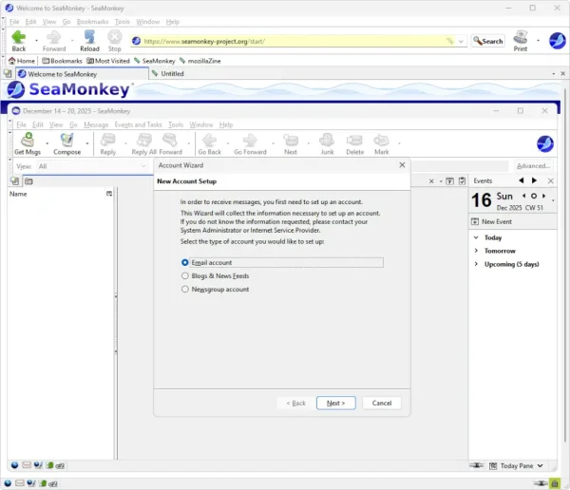Open the URL bar history dropdown arrow
This screenshot has height=490, width=570.
461,42
